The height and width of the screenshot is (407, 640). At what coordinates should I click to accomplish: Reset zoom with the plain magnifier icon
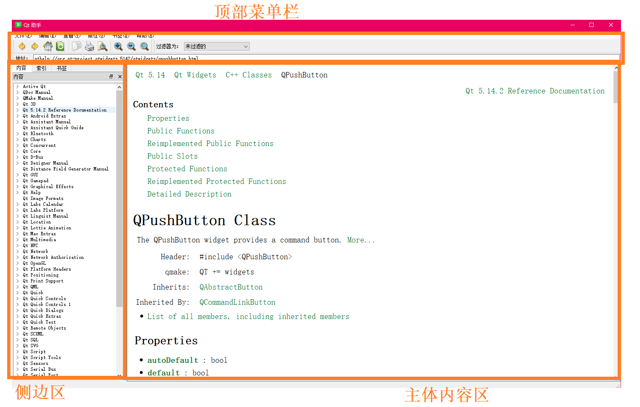tap(144, 46)
